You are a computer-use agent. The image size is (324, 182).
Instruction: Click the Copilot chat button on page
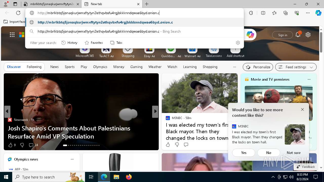(x=250, y=35)
